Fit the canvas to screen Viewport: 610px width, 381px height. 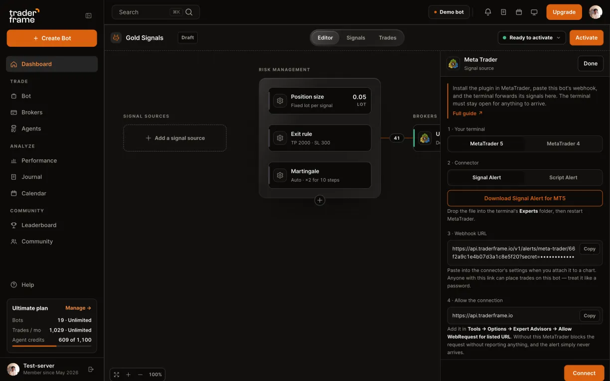coord(117,375)
